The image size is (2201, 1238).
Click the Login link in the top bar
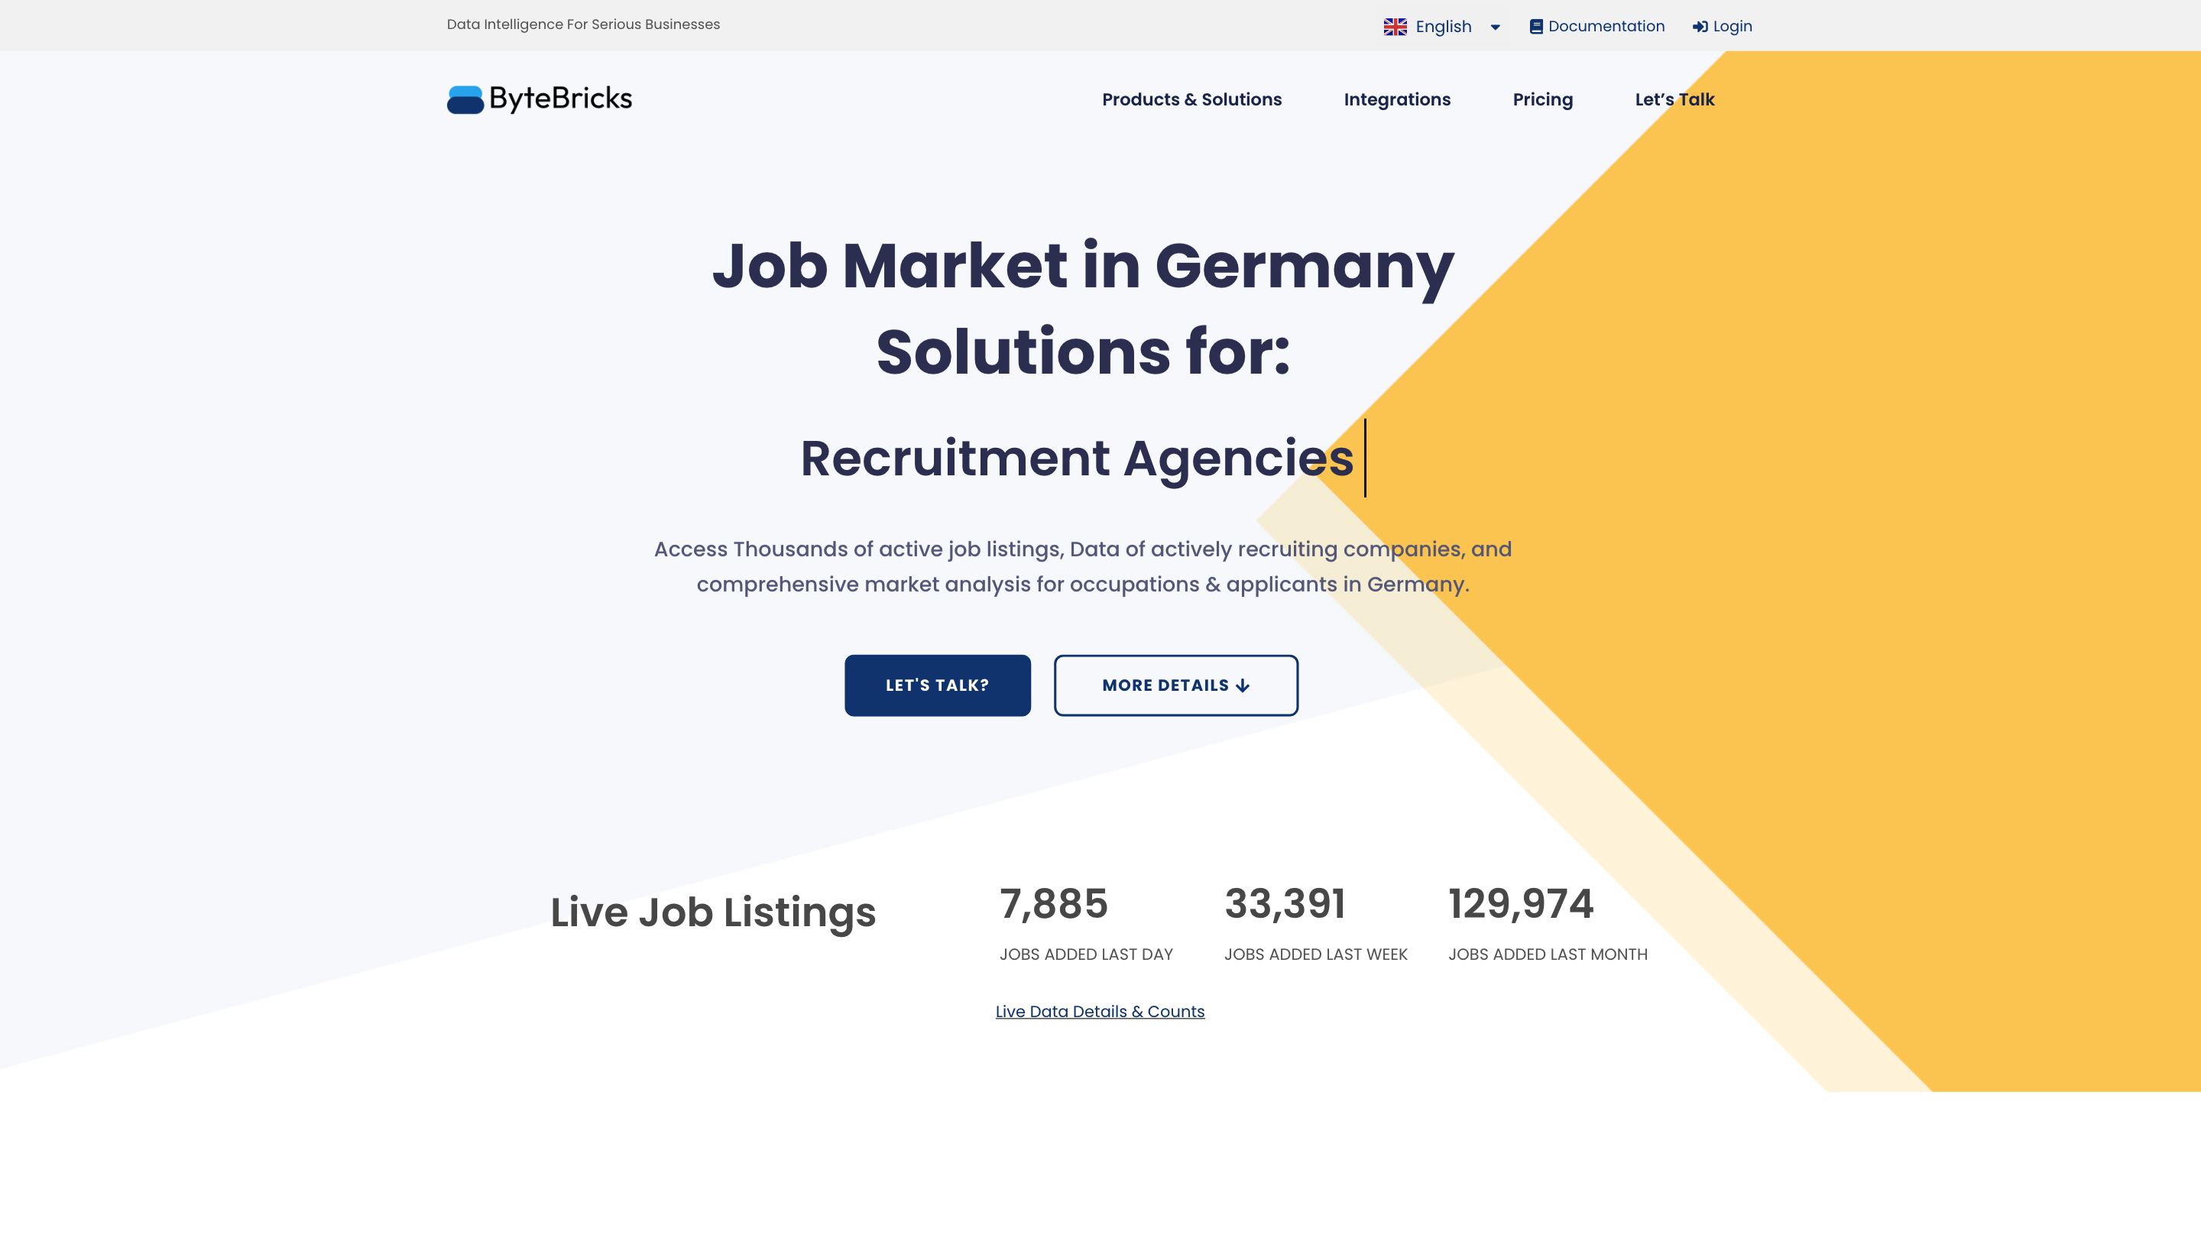1732,26
